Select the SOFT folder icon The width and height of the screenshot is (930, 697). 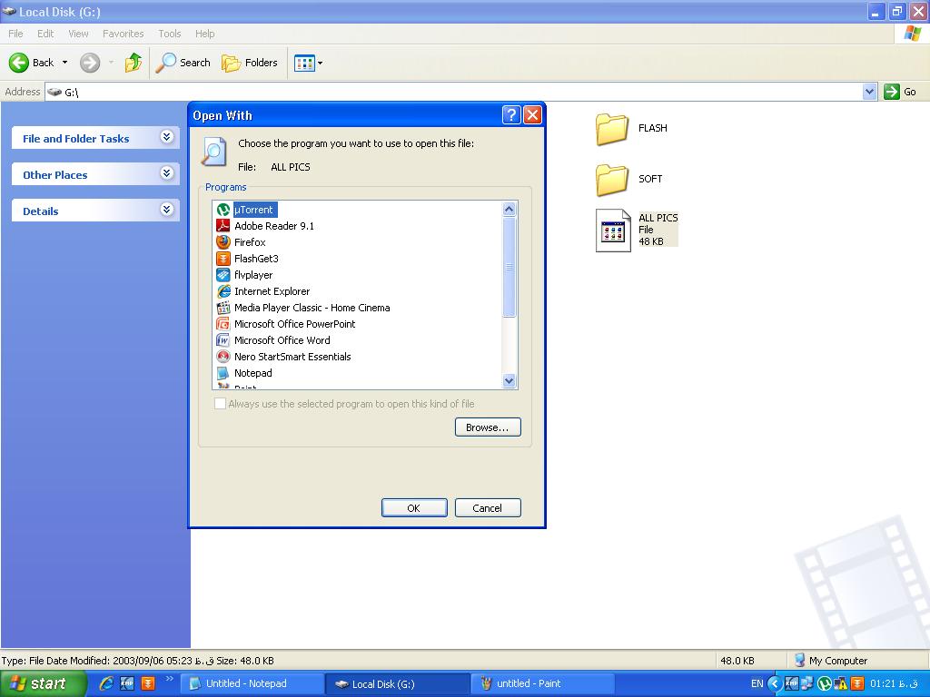tap(612, 180)
